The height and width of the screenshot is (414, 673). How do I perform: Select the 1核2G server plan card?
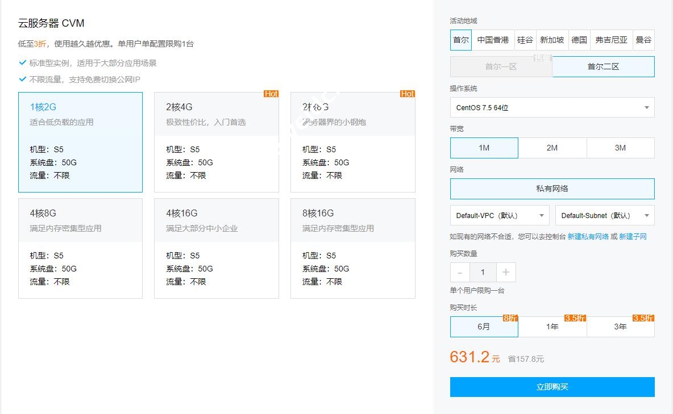coord(80,142)
